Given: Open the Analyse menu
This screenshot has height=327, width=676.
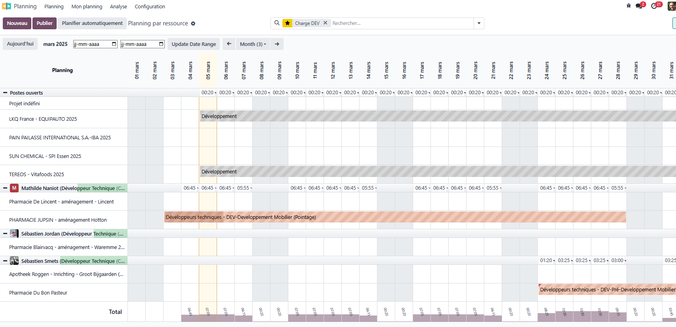Looking at the screenshot, I should [x=118, y=6].
